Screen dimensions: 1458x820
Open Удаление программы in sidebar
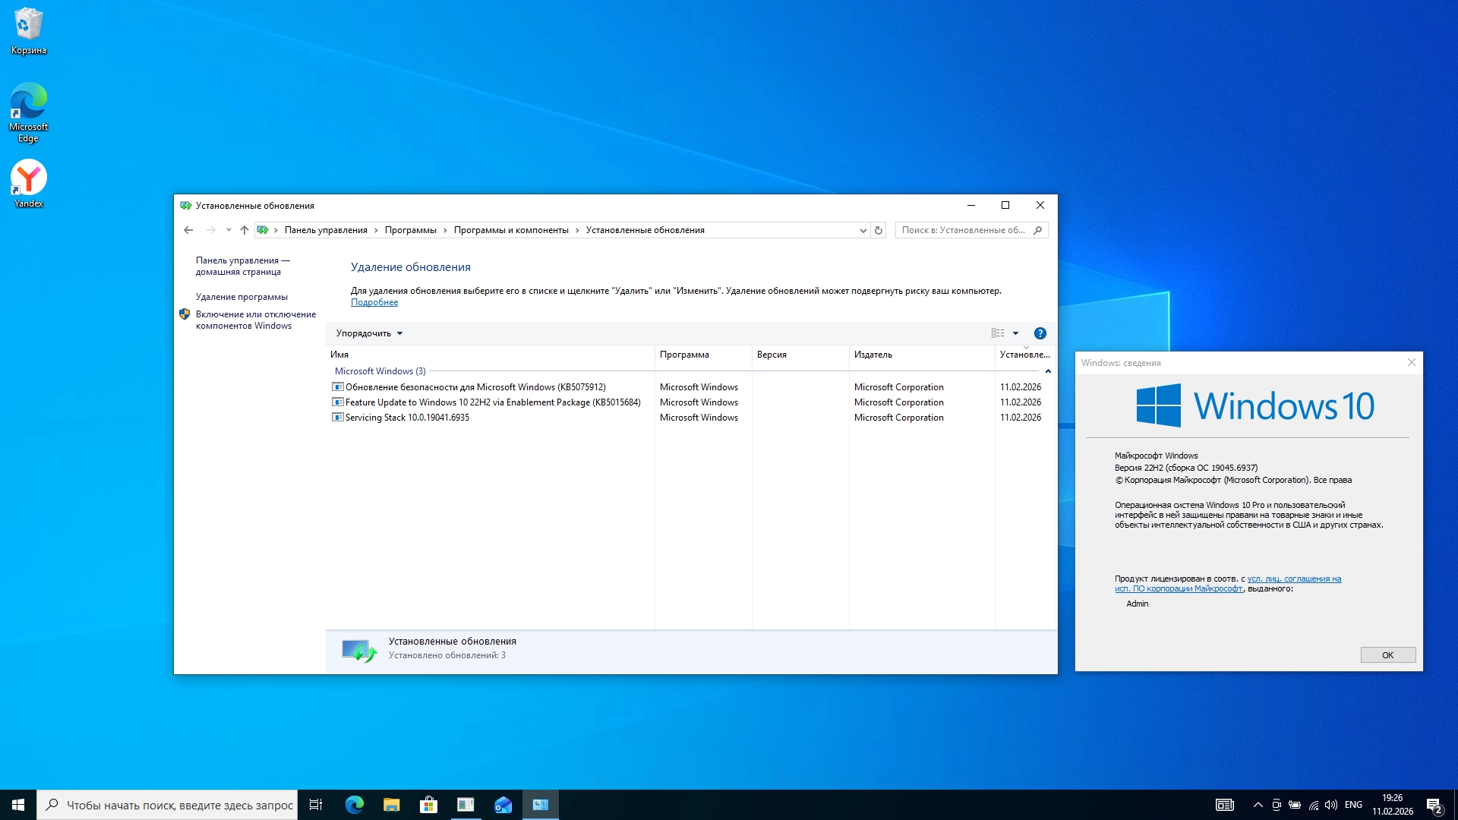241,297
